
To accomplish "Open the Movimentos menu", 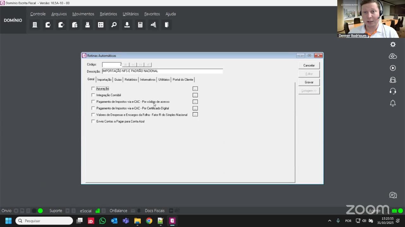I will pos(83,14).
